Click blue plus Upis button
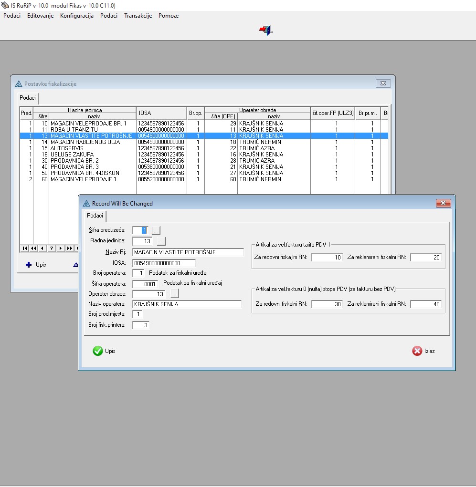 [x=36, y=265]
